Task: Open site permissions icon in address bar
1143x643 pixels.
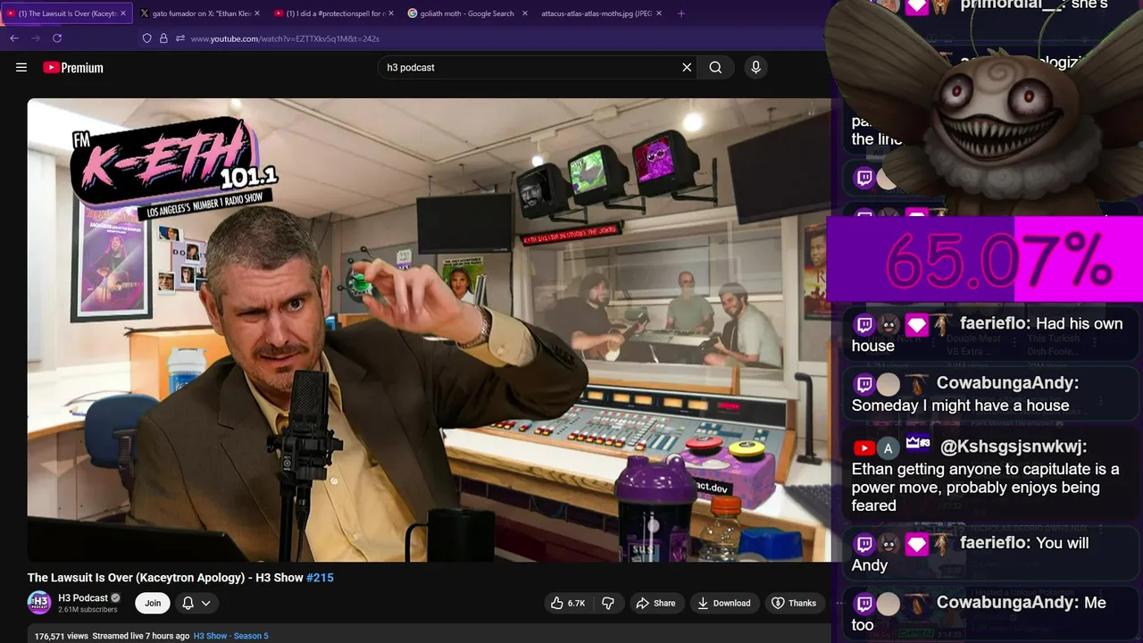Action: [179, 38]
